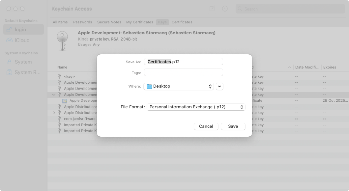The height and width of the screenshot is (191, 349).
Task: Collapse the expanded Apple Development key row
Action: (x=54, y=95)
